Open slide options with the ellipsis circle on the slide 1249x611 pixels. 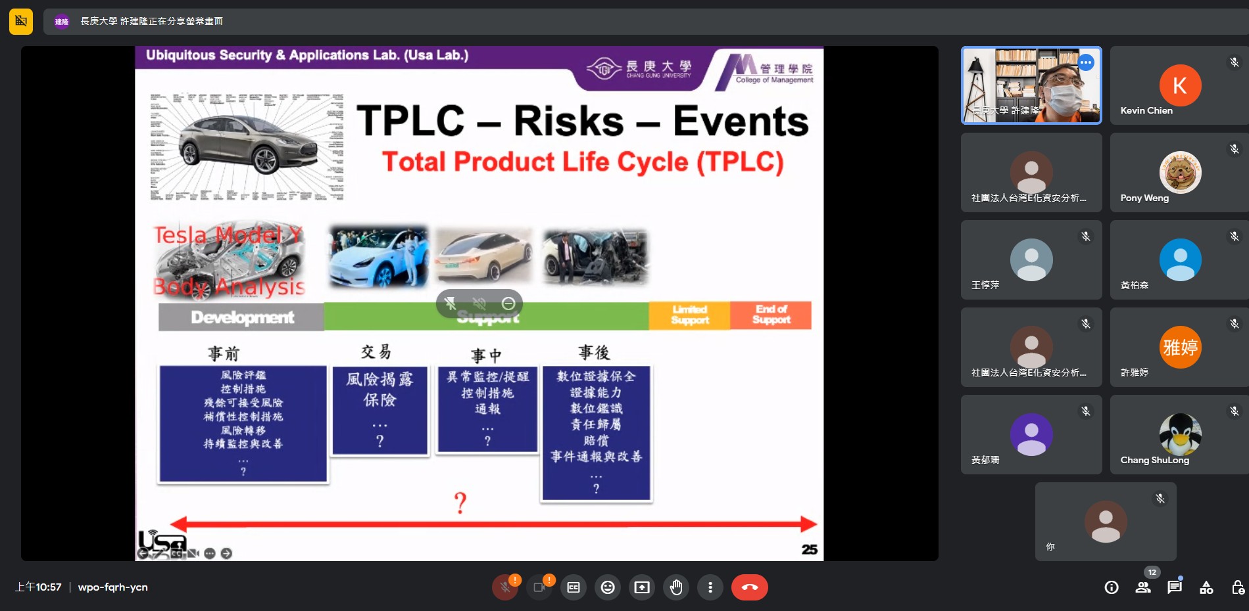tap(210, 554)
